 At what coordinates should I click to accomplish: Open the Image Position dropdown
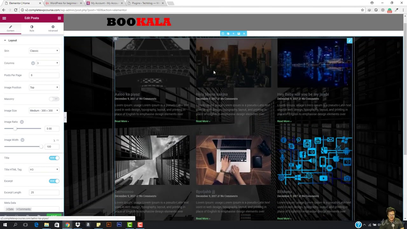click(44, 87)
